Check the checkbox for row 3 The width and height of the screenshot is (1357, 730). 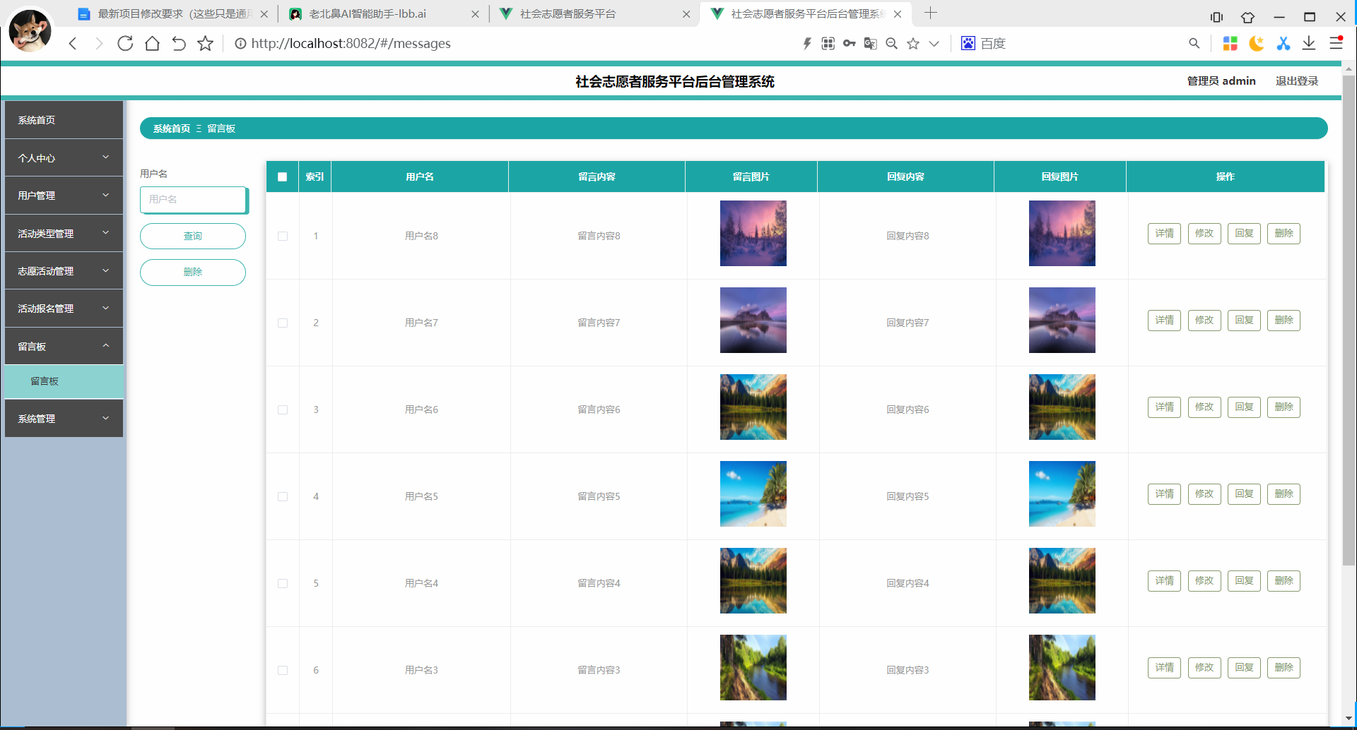click(283, 409)
